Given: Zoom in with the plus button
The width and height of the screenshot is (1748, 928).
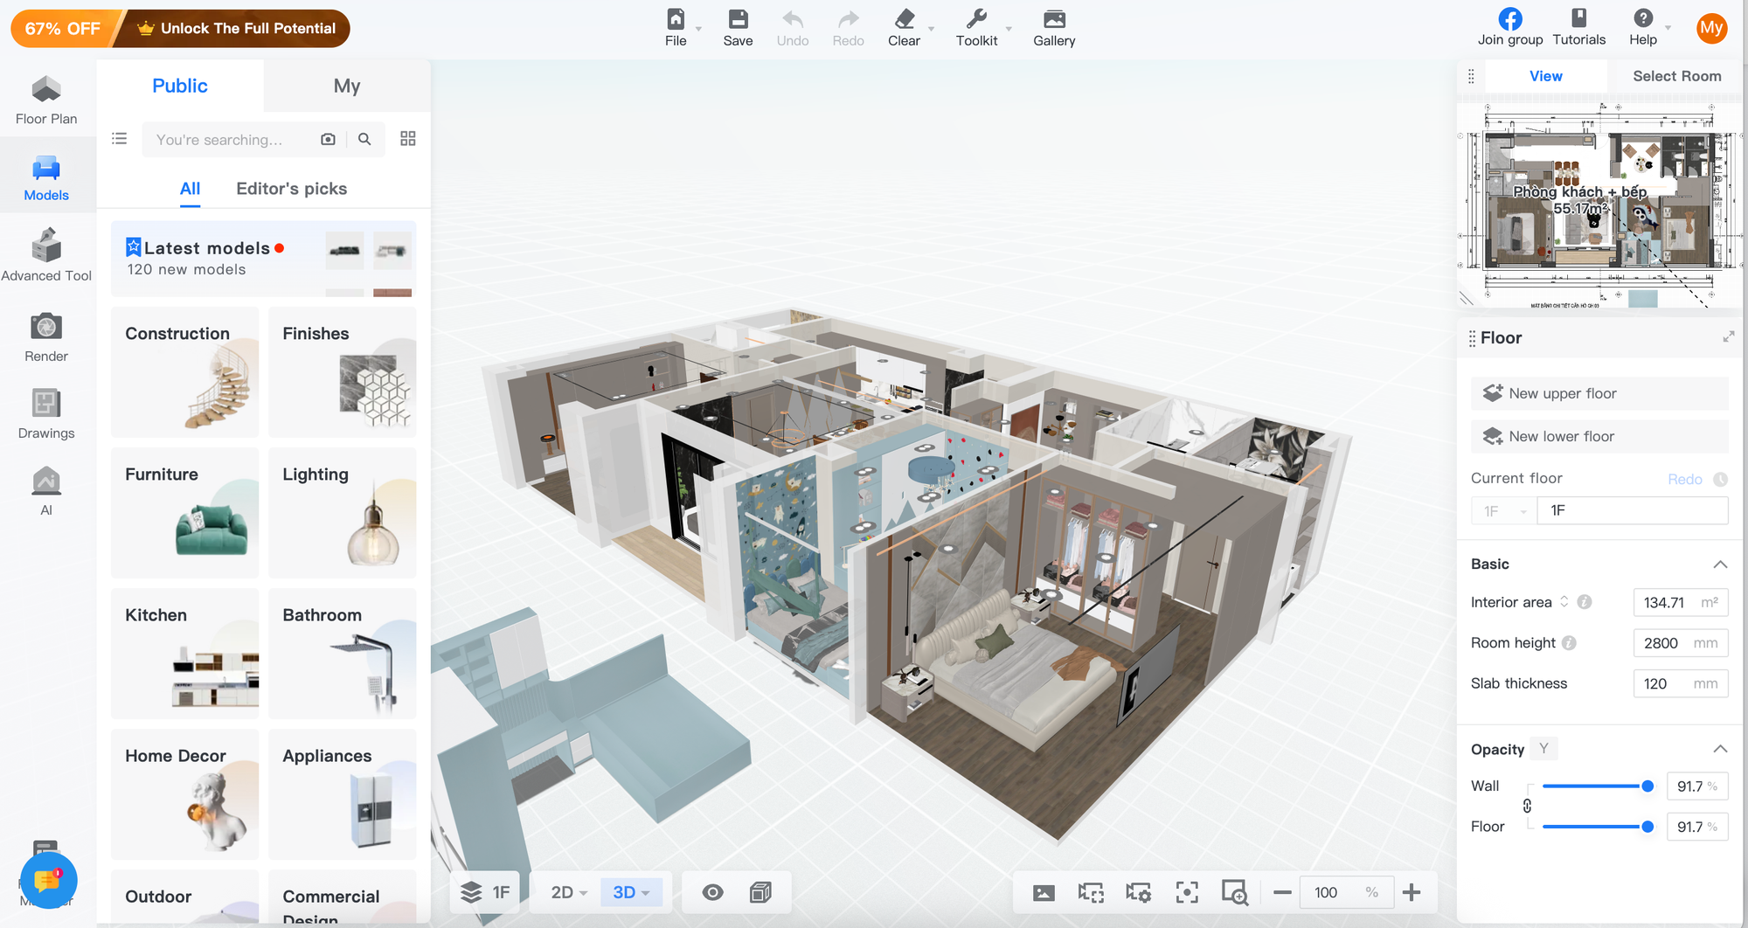Looking at the screenshot, I should pos(1412,892).
